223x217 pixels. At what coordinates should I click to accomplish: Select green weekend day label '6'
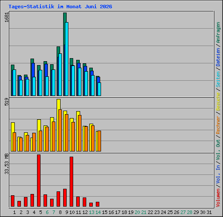47,212
